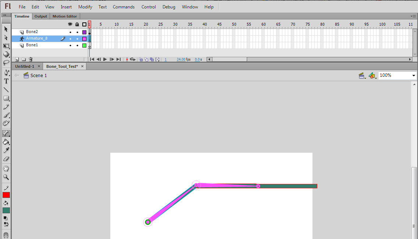The height and width of the screenshot is (239, 418).
Task: Center the frame in the timeline
Action: [x=127, y=59]
